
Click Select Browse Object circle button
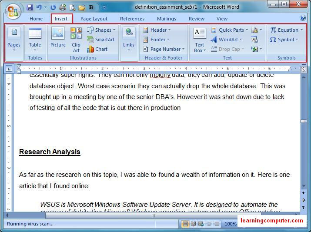pyautogui.click(x=304, y=200)
